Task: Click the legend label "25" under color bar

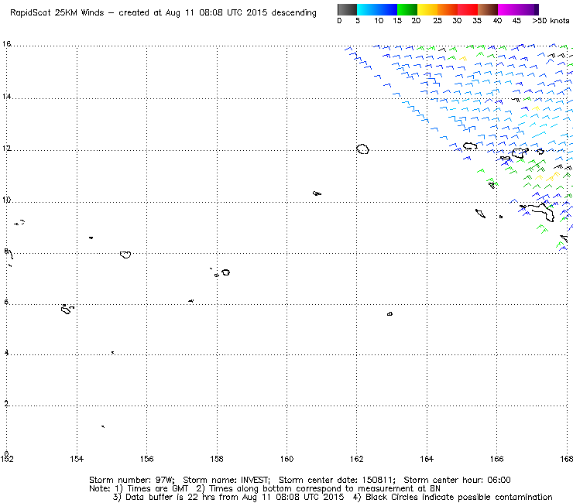Action: tap(437, 21)
